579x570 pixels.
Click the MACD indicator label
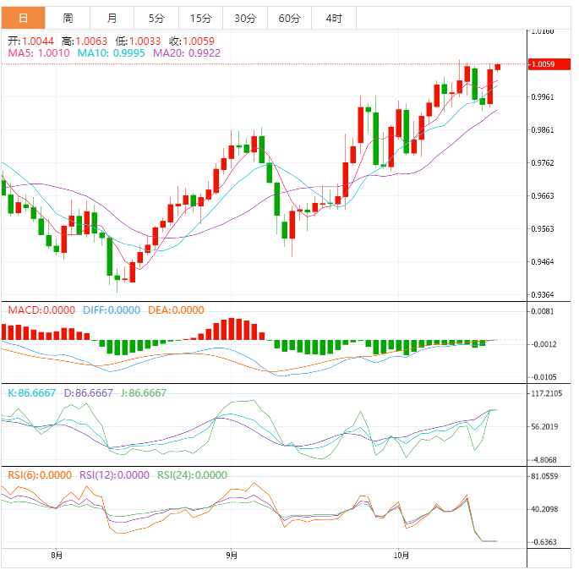41,310
